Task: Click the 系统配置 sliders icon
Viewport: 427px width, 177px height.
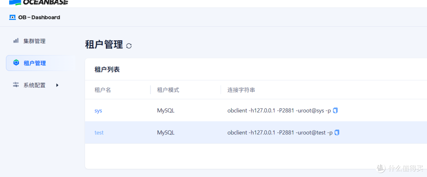Action: pos(16,84)
